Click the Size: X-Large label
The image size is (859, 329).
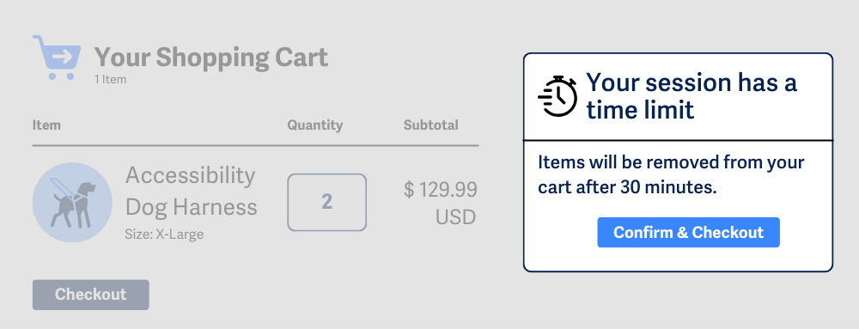tap(164, 235)
